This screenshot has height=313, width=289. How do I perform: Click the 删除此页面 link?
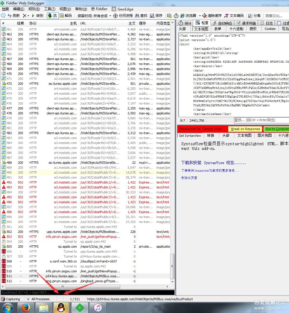189,178
